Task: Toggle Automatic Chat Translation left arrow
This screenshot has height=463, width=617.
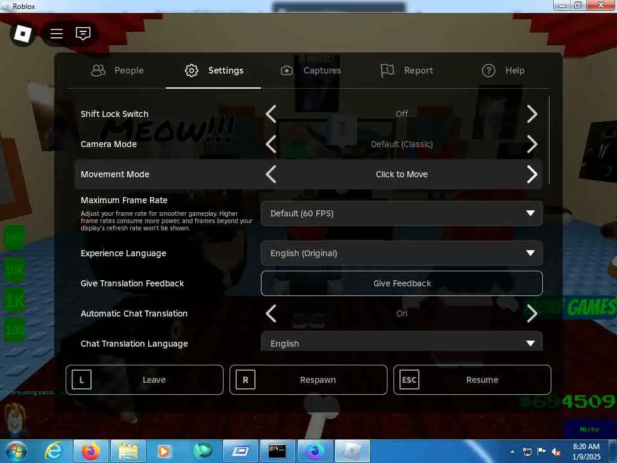Action: click(x=271, y=313)
